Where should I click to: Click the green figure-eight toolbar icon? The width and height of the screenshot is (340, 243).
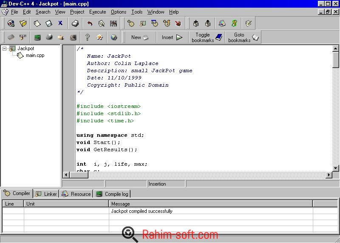tap(234, 23)
